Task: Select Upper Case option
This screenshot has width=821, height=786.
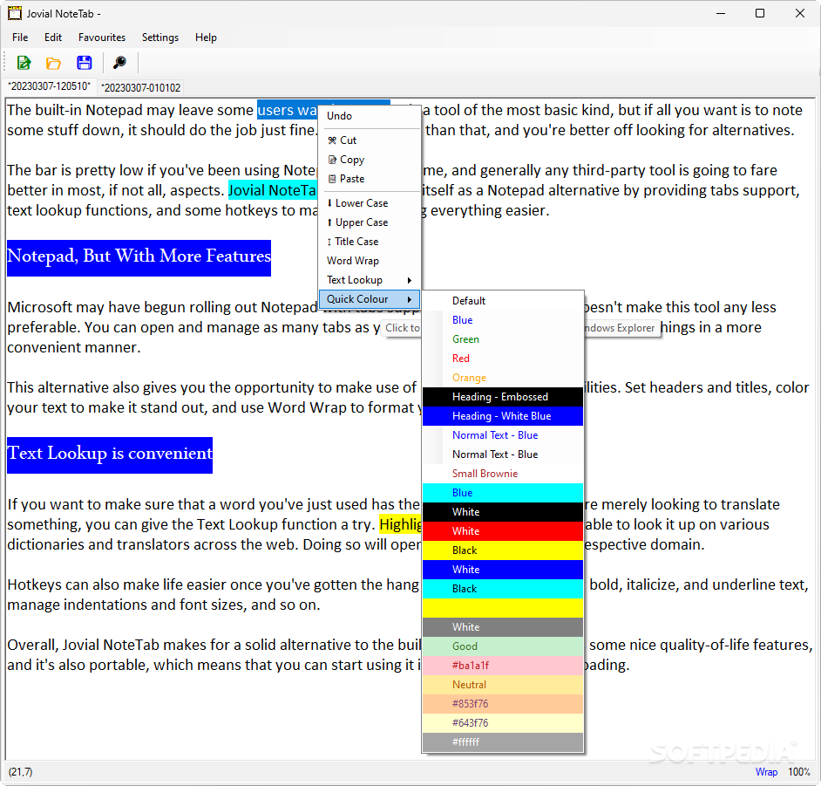Action: coord(370,222)
